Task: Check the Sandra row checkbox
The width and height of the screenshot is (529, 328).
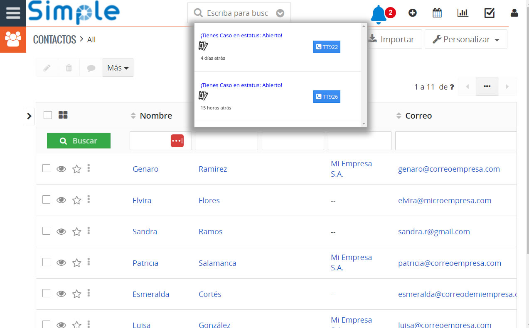Action: coord(47,231)
